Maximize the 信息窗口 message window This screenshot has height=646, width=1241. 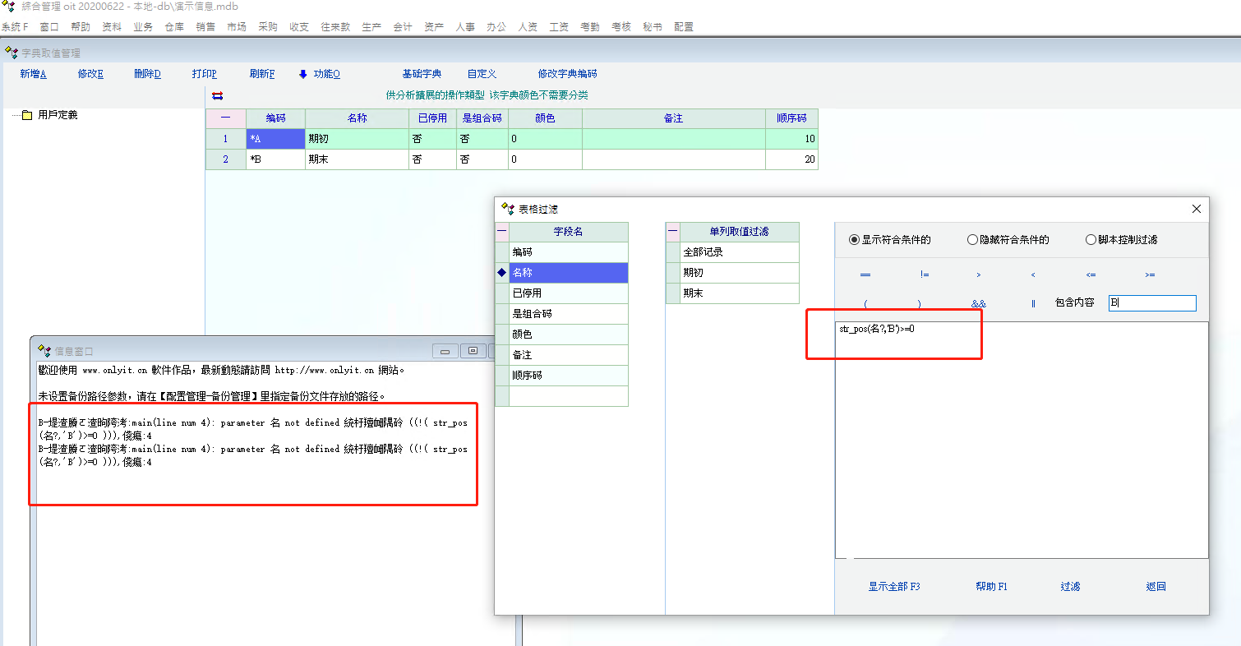(x=473, y=351)
